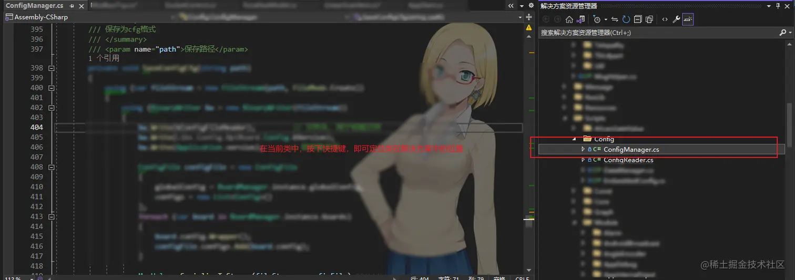Select ConfigManager.cs in Solution Explorer
The height and width of the screenshot is (280, 795).
point(631,149)
